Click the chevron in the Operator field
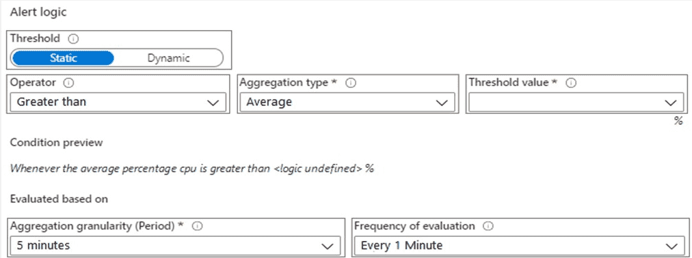Screen dimensions: 692x258 point(213,102)
